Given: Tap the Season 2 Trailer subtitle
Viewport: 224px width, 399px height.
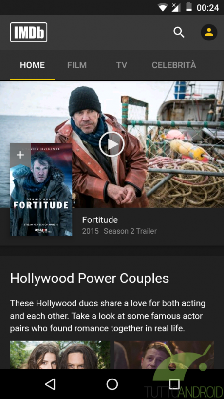Looking at the screenshot, I should 131,231.
